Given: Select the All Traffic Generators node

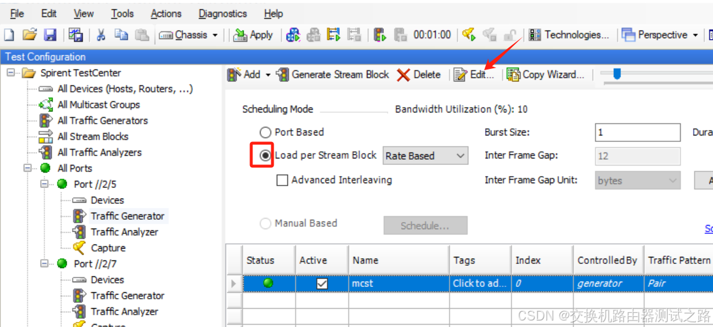Looking at the screenshot, I should pos(103,121).
